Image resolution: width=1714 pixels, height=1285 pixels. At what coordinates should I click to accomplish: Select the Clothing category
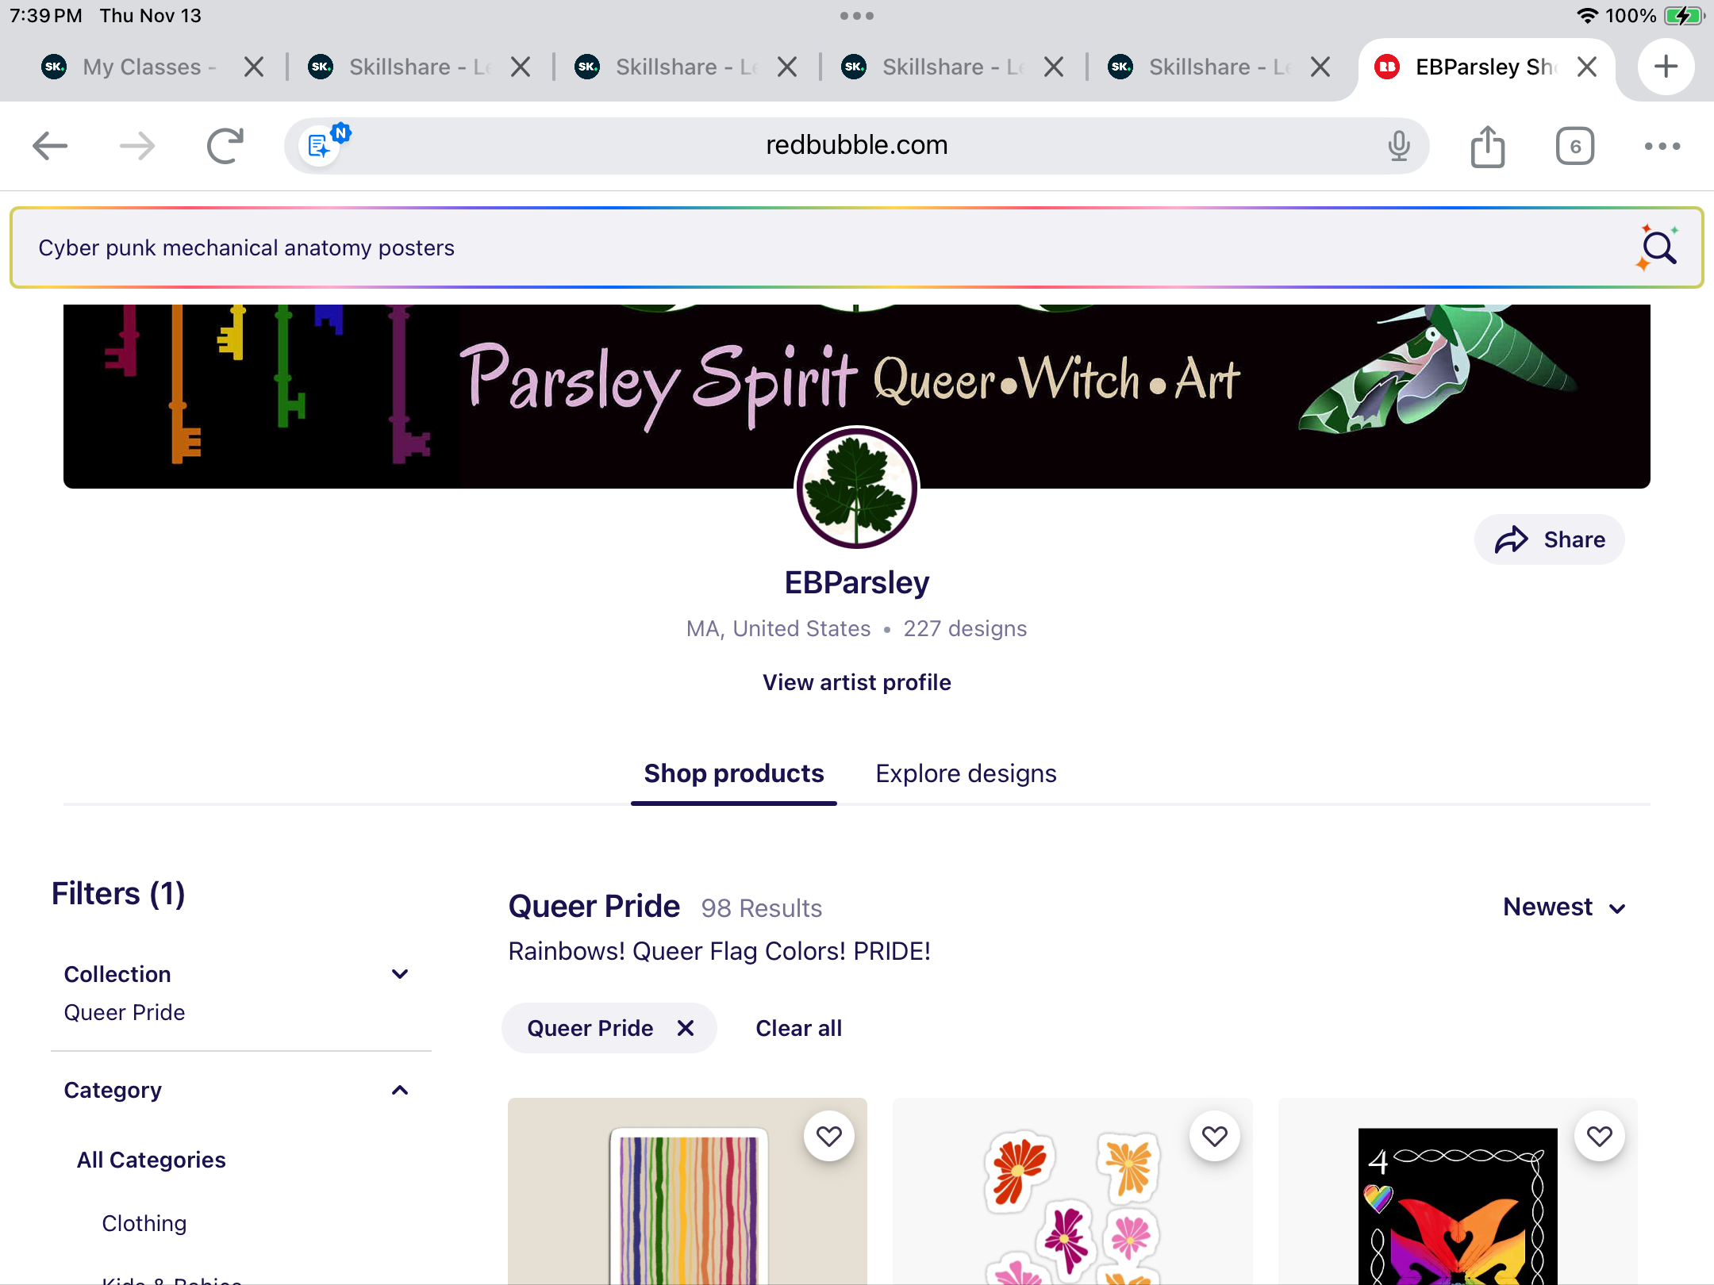tap(144, 1223)
